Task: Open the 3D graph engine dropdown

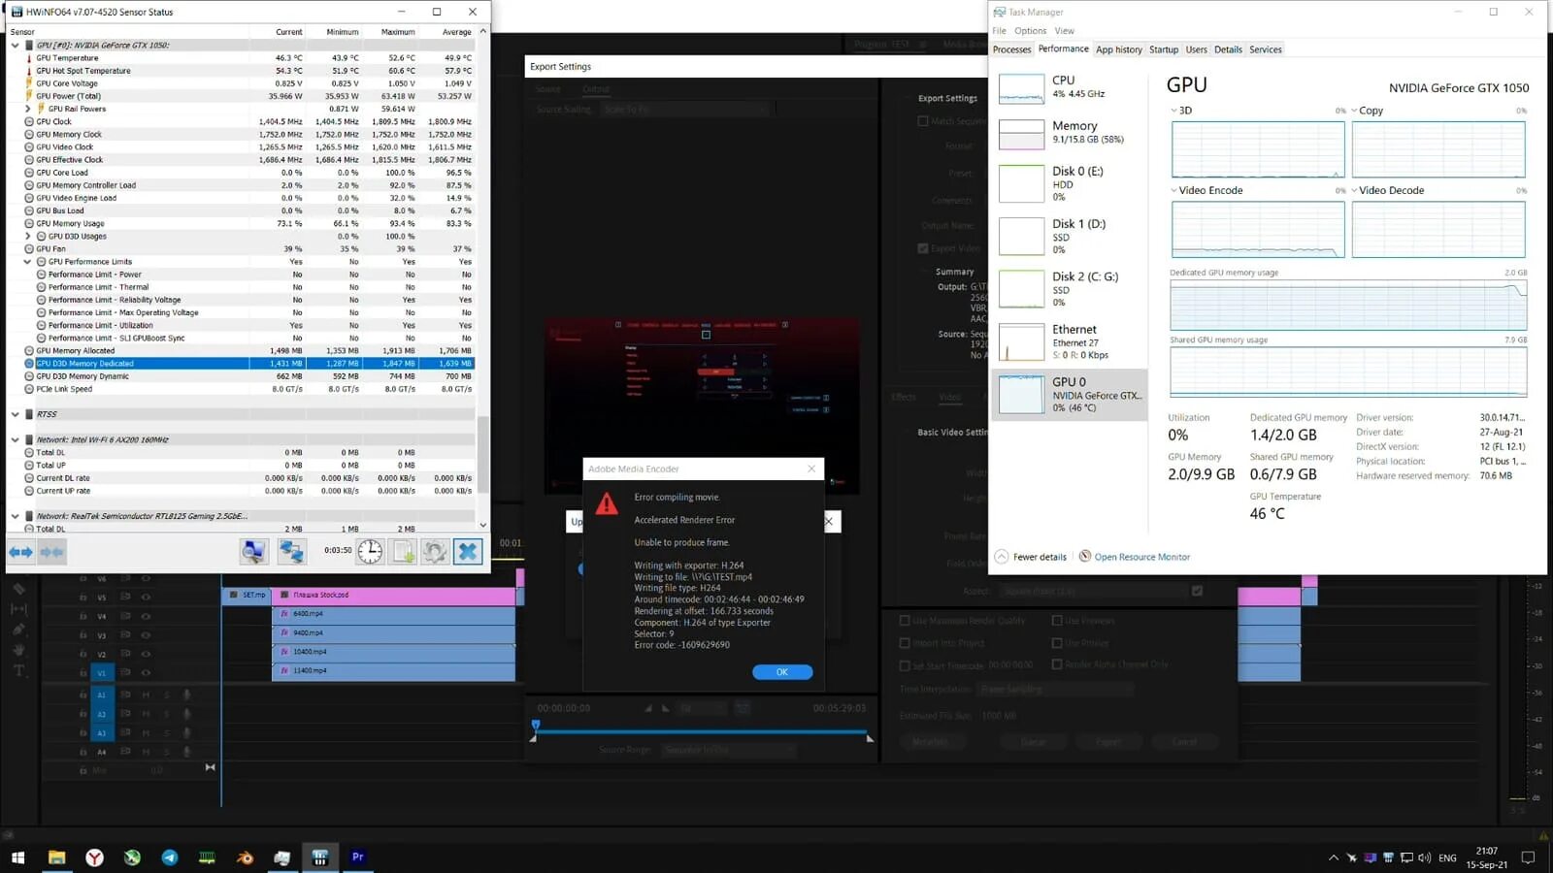Action: pos(1173,111)
